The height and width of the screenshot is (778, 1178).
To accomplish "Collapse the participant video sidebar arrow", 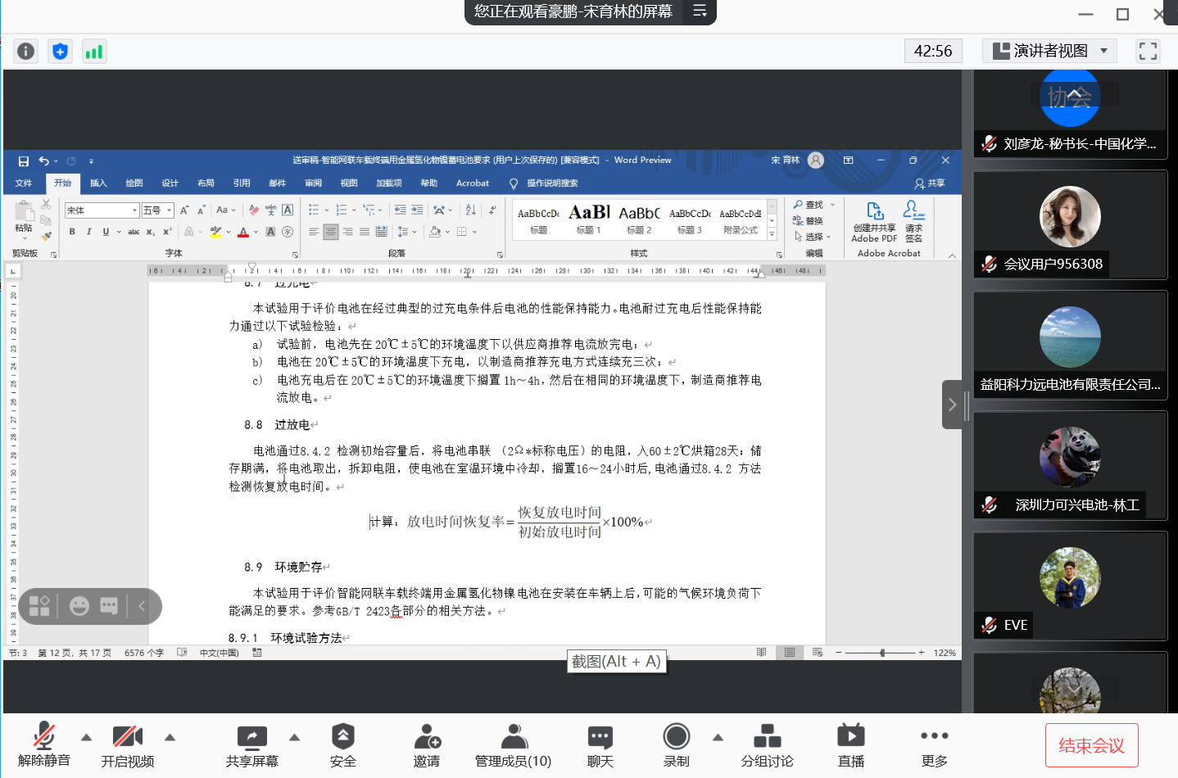I will click(x=952, y=405).
